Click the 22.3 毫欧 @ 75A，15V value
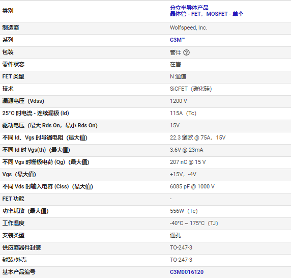The width and height of the screenshot is (291, 278). [x=198, y=137]
